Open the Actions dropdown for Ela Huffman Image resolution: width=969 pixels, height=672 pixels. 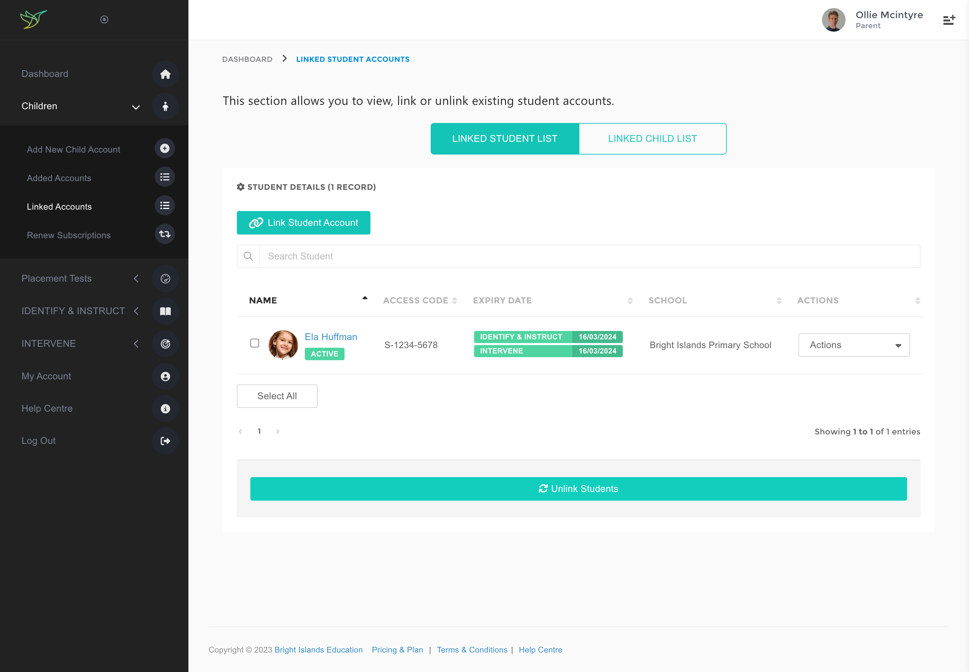tap(854, 345)
